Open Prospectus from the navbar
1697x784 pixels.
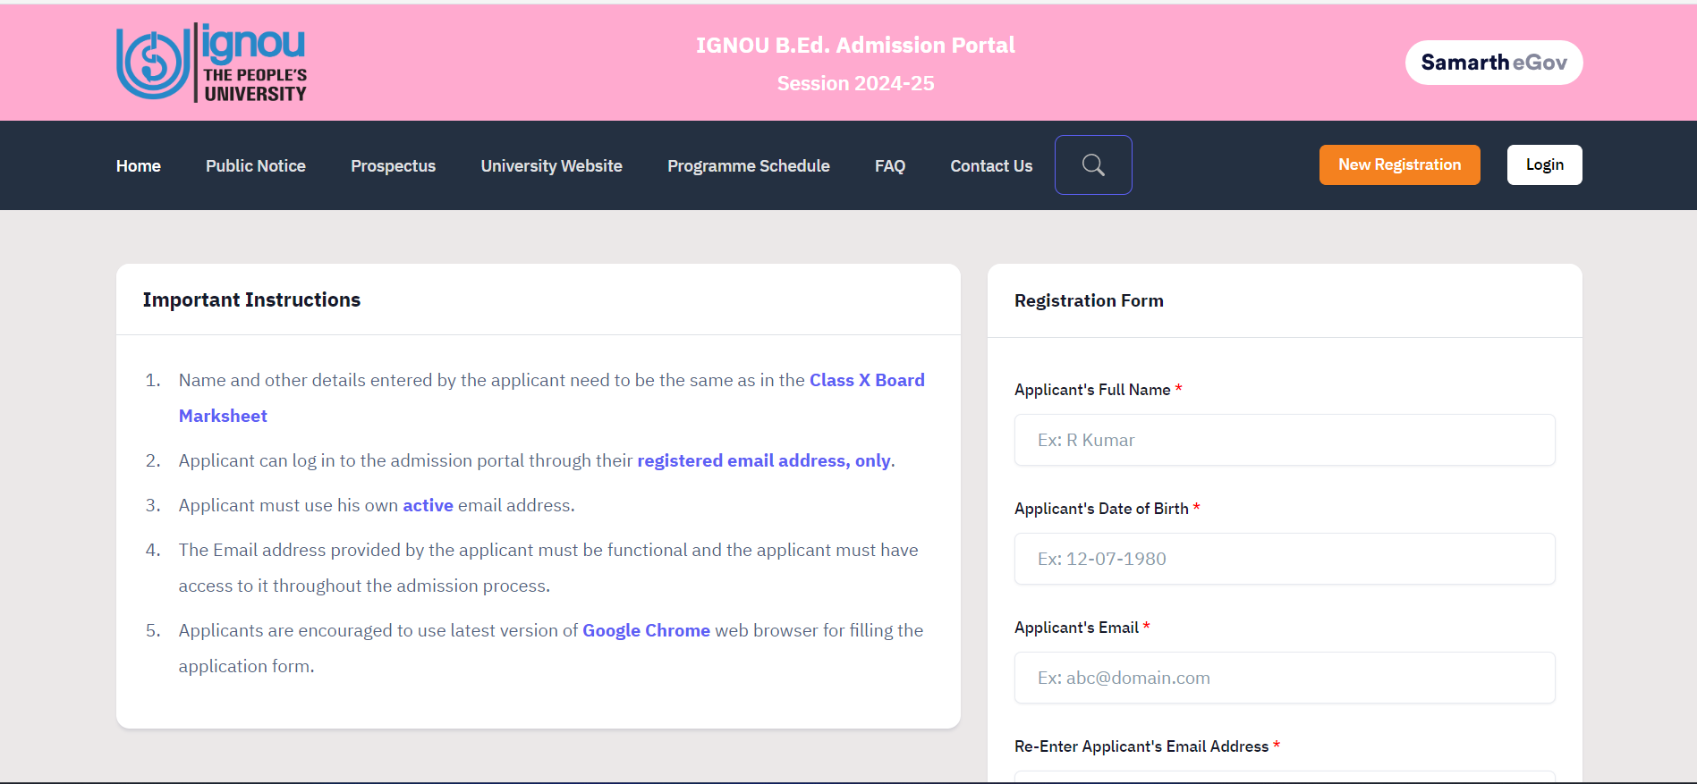pyautogui.click(x=394, y=165)
